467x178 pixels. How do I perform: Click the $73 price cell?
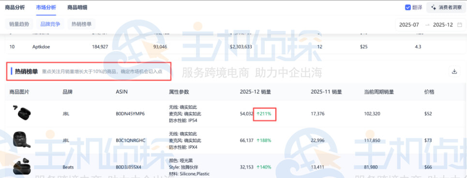click(x=428, y=140)
